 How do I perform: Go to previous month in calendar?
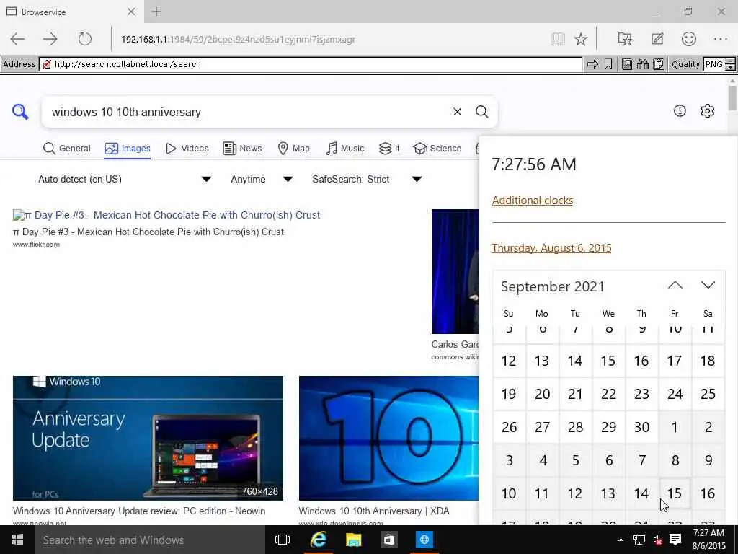point(675,285)
